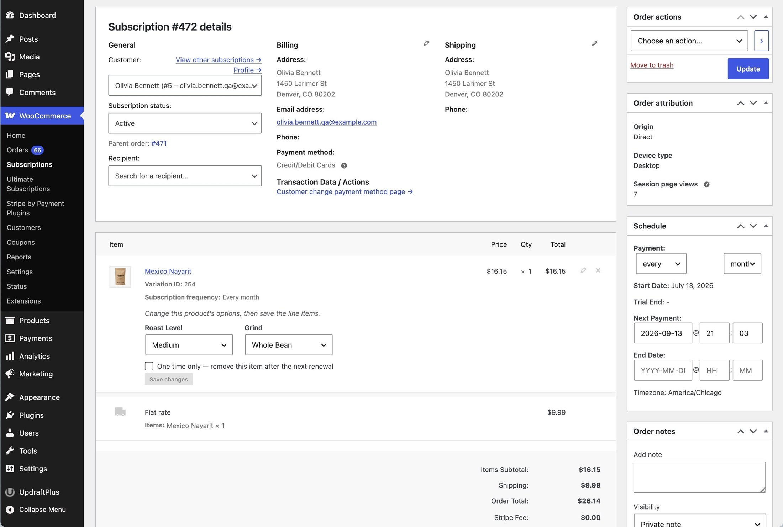Click the Products archive icon
The height and width of the screenshot is (527, 783).
pyautogui.click(x=10, y=320)
